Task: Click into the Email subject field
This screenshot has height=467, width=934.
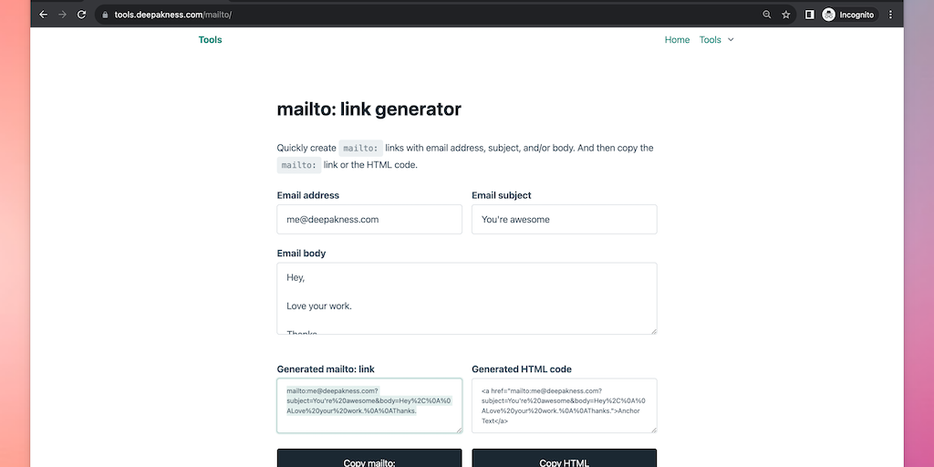Action: (564, 220)
